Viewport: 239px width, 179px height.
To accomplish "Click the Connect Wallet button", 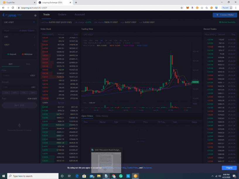I will coord(225,15).
